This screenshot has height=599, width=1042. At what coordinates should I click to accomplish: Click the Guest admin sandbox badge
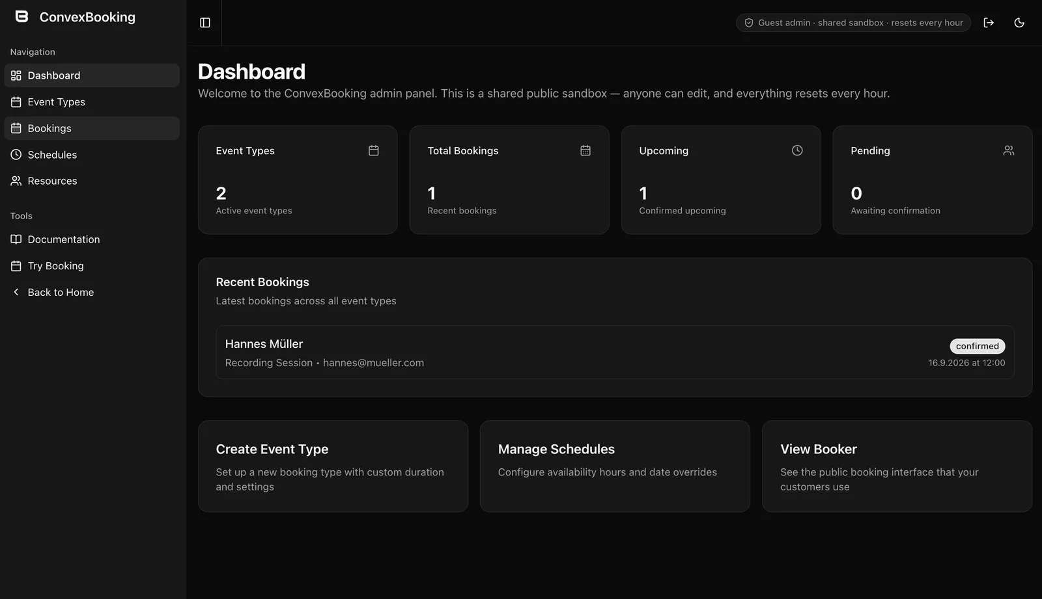point(853,23)
